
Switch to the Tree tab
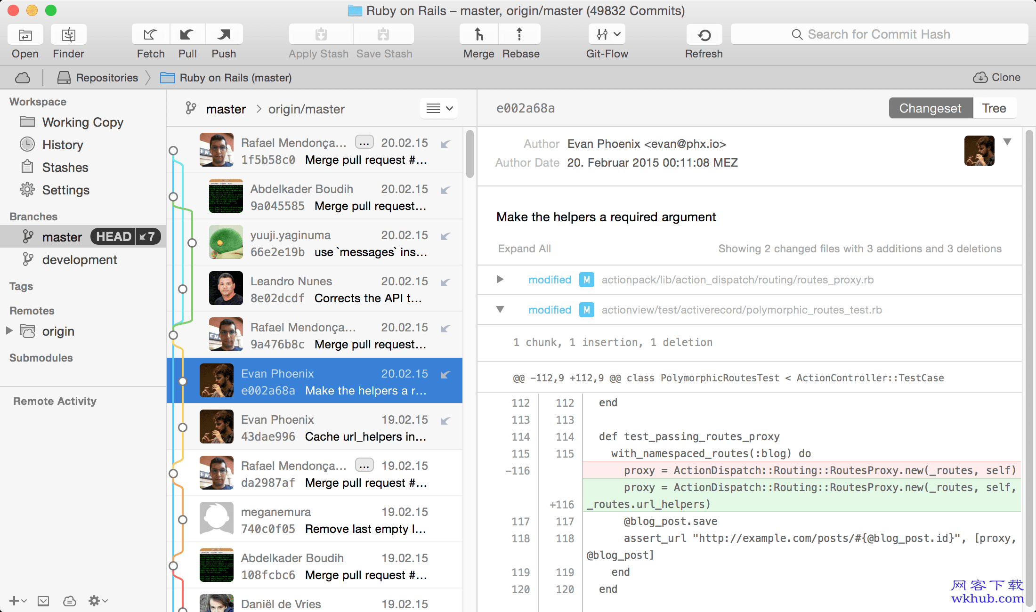click(x=995, y=108)
